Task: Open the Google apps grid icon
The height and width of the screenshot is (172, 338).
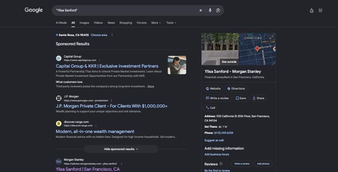Action: (320, 11)
